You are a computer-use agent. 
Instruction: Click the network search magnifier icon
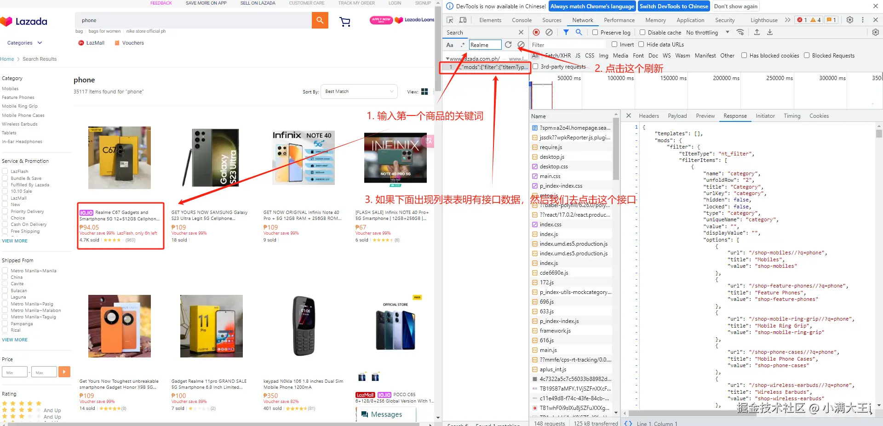coord(579,32)
